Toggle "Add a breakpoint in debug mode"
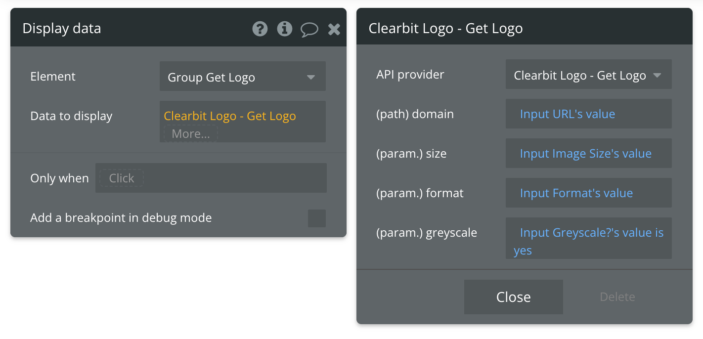 point(317,218)
